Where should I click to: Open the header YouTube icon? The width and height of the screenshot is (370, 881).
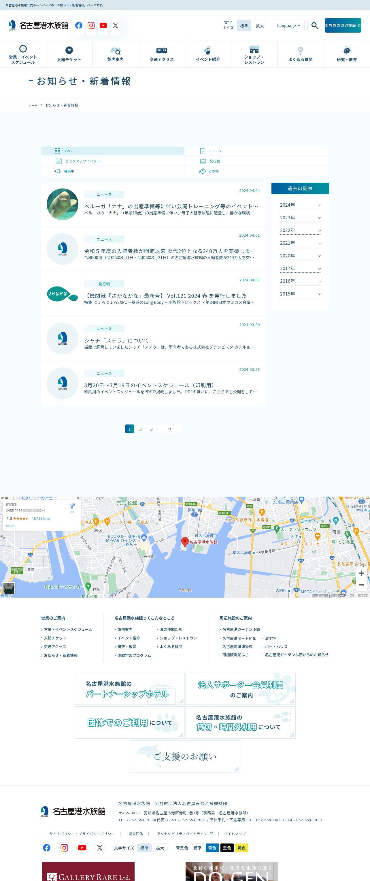103,26
